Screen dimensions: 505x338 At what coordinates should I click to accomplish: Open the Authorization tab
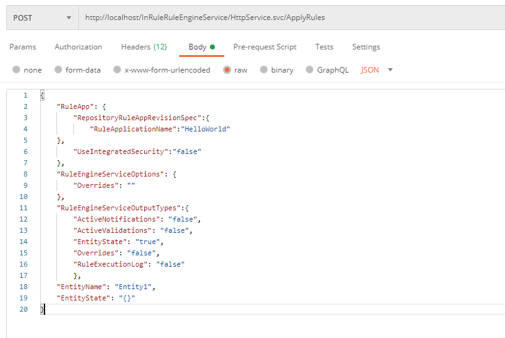coord(78,47)
